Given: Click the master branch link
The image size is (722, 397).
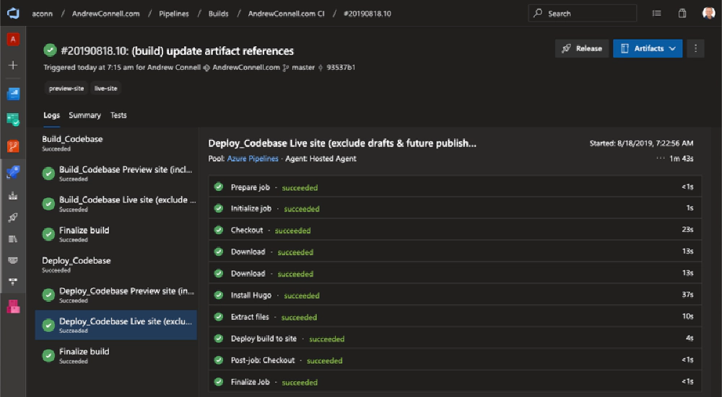Looking at the screenshot, I should point(303,68).
